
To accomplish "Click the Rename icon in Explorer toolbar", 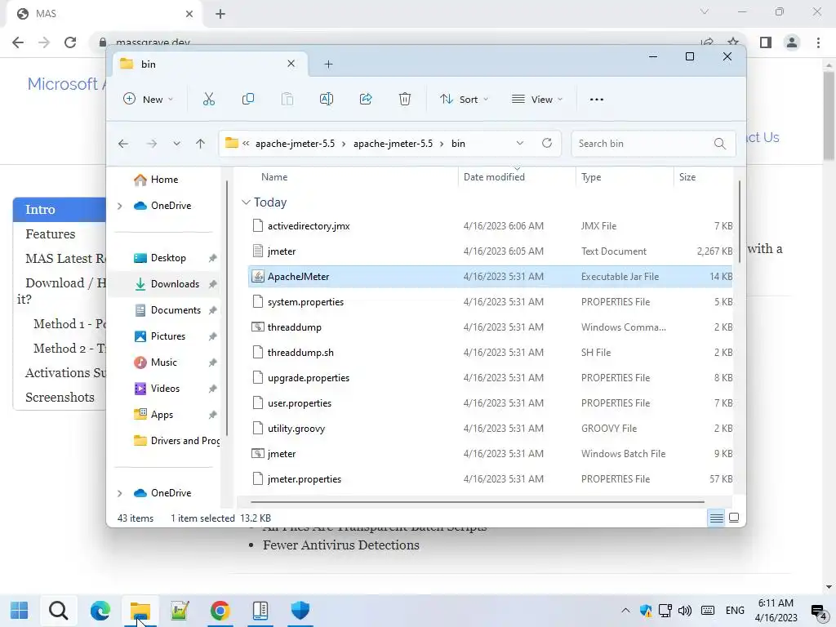I will click(x=327, y=99).
